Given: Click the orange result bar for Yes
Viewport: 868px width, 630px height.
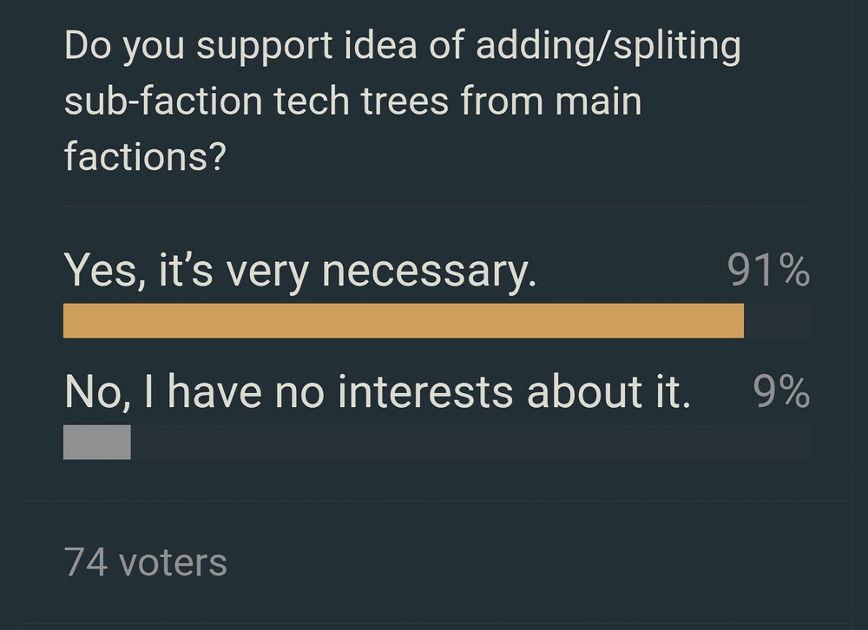Looking at the screenshot, I should coord(403,320).
